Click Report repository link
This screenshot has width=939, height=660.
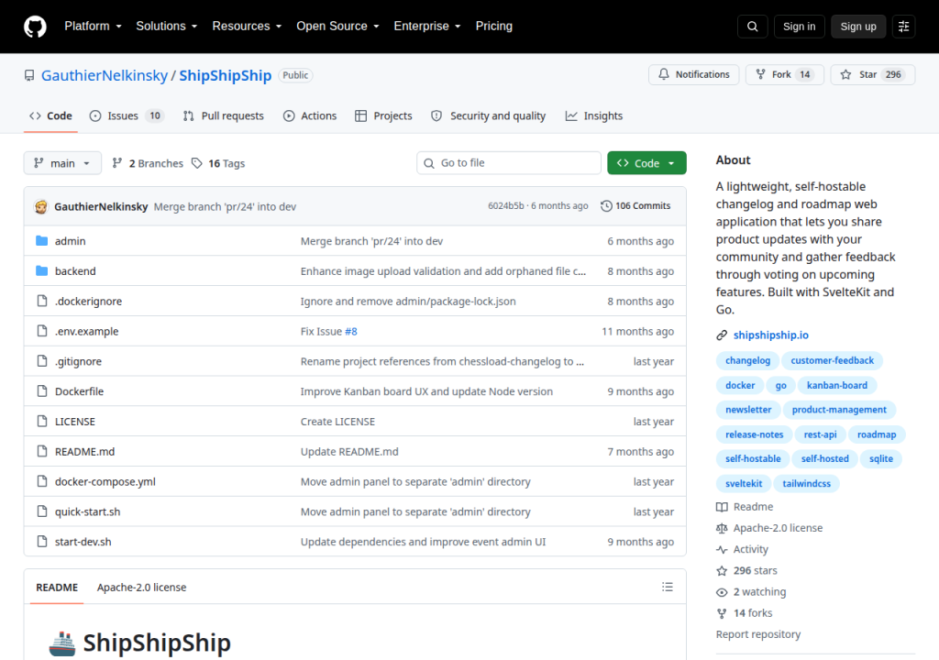click(x=758, y=634)
